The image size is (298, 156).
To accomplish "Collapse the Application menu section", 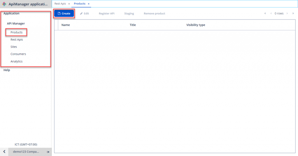I will coord(11,14).
